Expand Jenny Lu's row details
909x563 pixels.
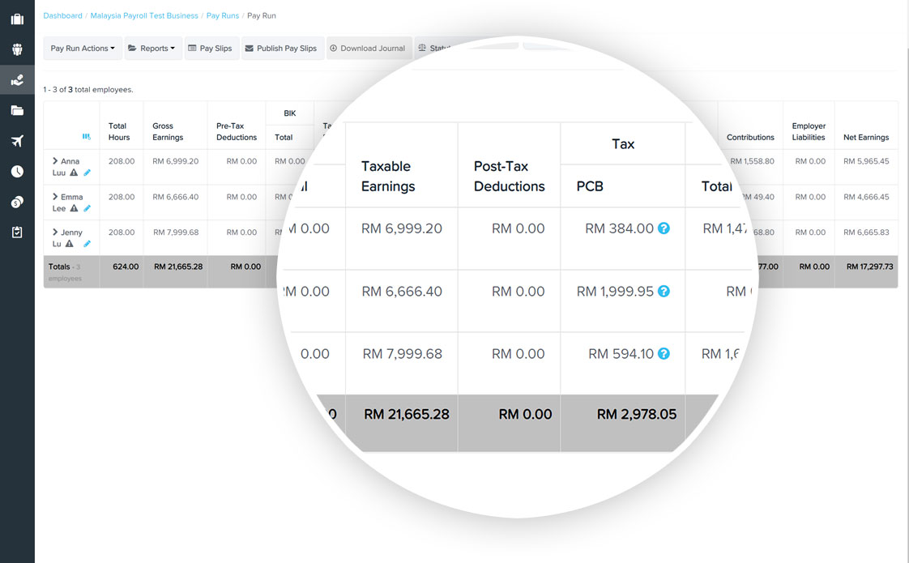click(56, 232)
